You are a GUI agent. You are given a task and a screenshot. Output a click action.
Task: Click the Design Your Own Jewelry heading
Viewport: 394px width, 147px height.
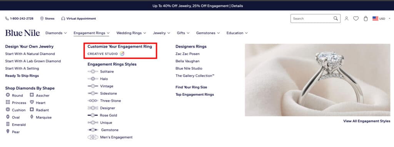tap(29, 46)
